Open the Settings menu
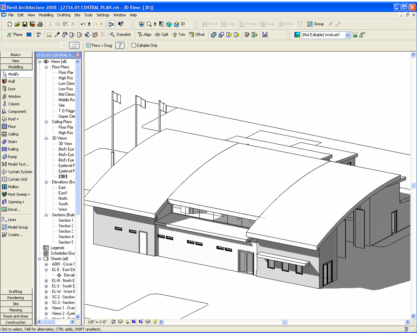 point(103,15)
